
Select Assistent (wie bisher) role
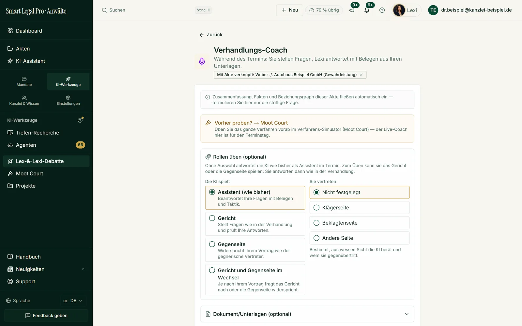pos(255,198)
